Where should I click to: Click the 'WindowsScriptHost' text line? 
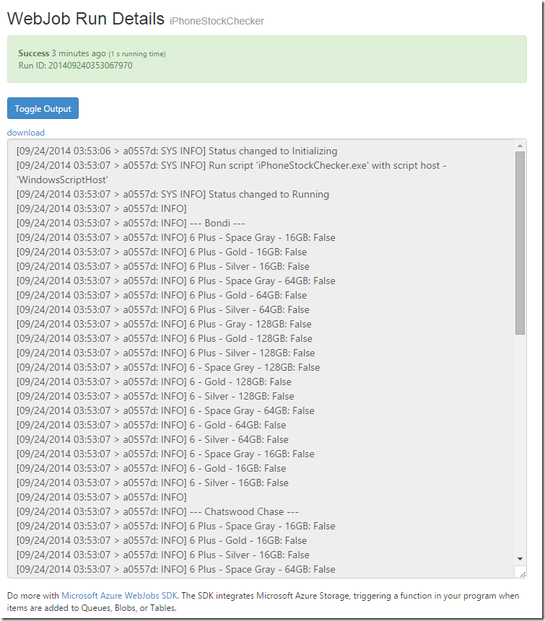[62, 180]
